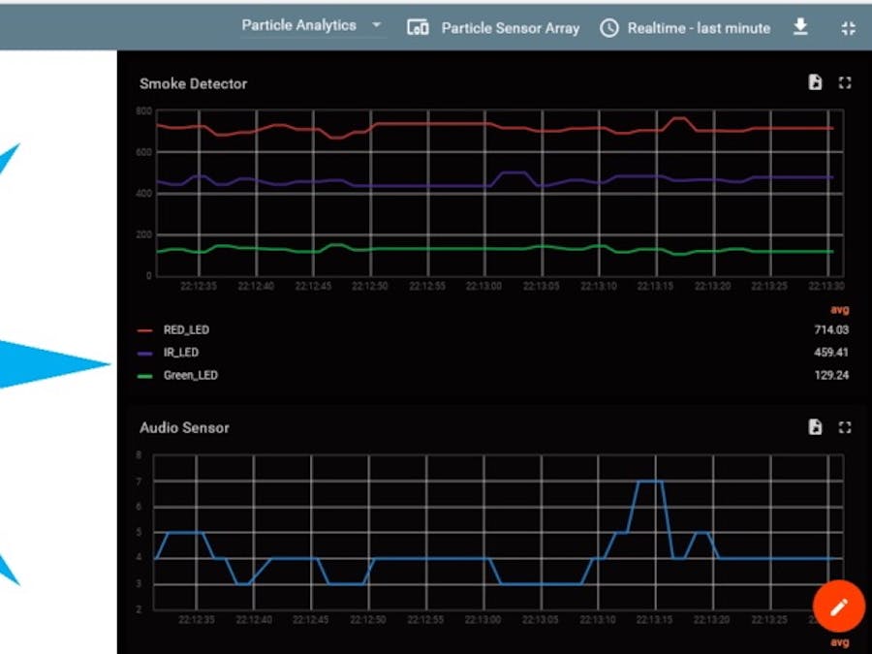The width and height of the screenshot is (872, 654).
Task: Expand Audio Sensor widget to fullscreen
Action: click(845, 427)
